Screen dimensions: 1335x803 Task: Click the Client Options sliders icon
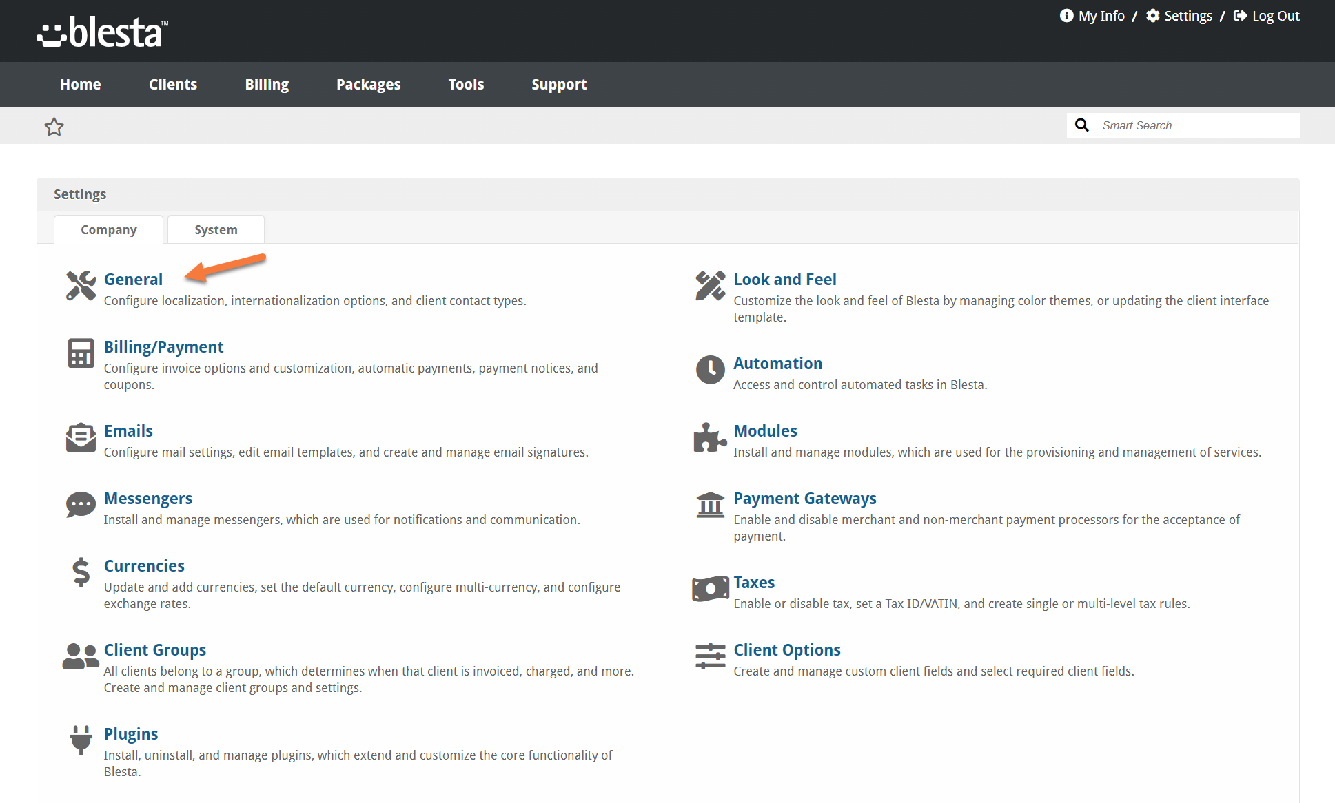point(710,656)
